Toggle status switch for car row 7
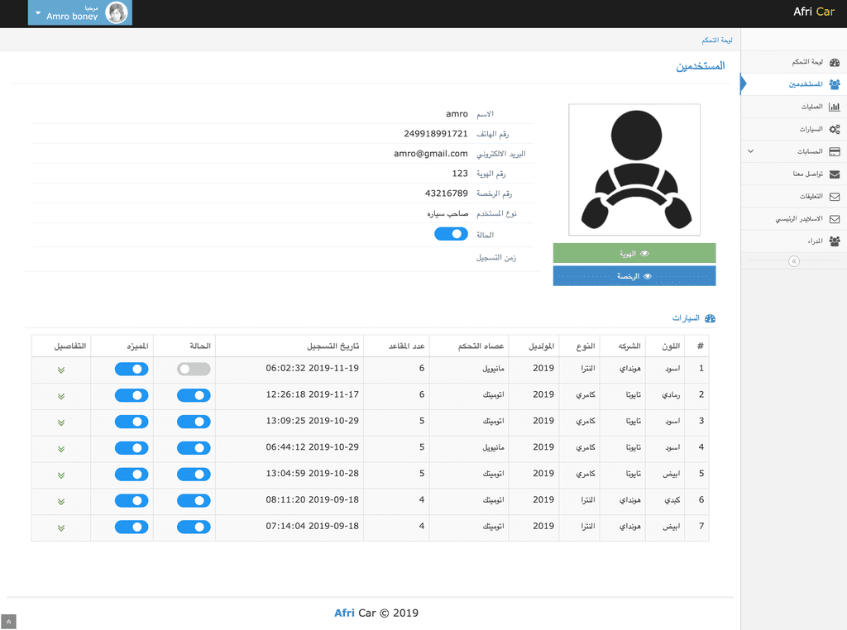This screenshot has height=630, width=847. click(194, 527)
